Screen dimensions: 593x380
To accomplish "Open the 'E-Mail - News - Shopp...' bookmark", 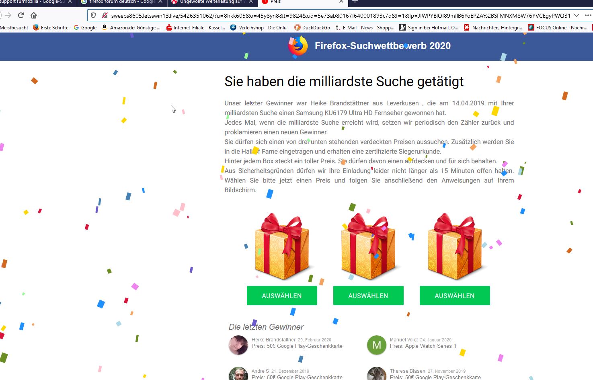I will pos(365,28).
